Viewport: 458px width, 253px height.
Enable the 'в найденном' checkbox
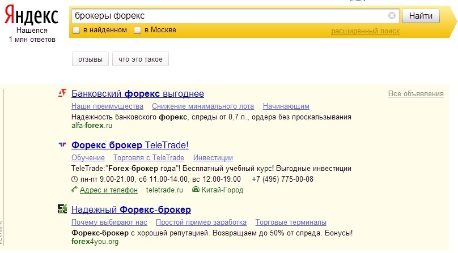point(76,30)
